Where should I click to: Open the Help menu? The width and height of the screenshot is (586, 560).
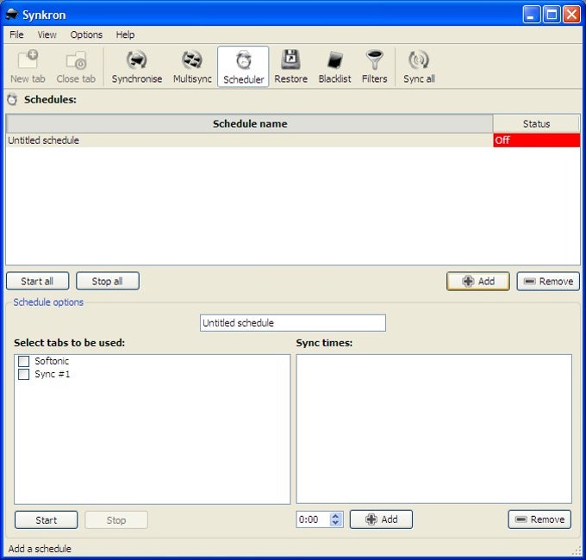coord(125,34)
